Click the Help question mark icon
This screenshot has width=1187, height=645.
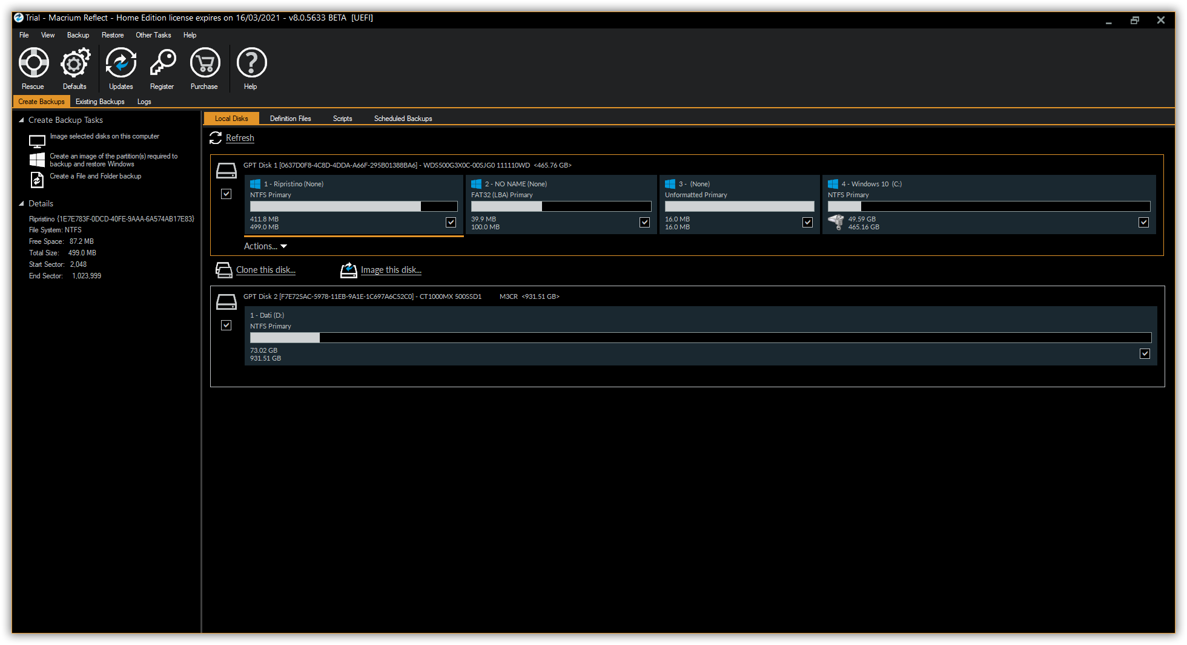[251, 63]
